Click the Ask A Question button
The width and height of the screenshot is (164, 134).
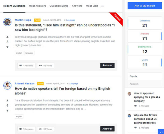pos(145,6)
